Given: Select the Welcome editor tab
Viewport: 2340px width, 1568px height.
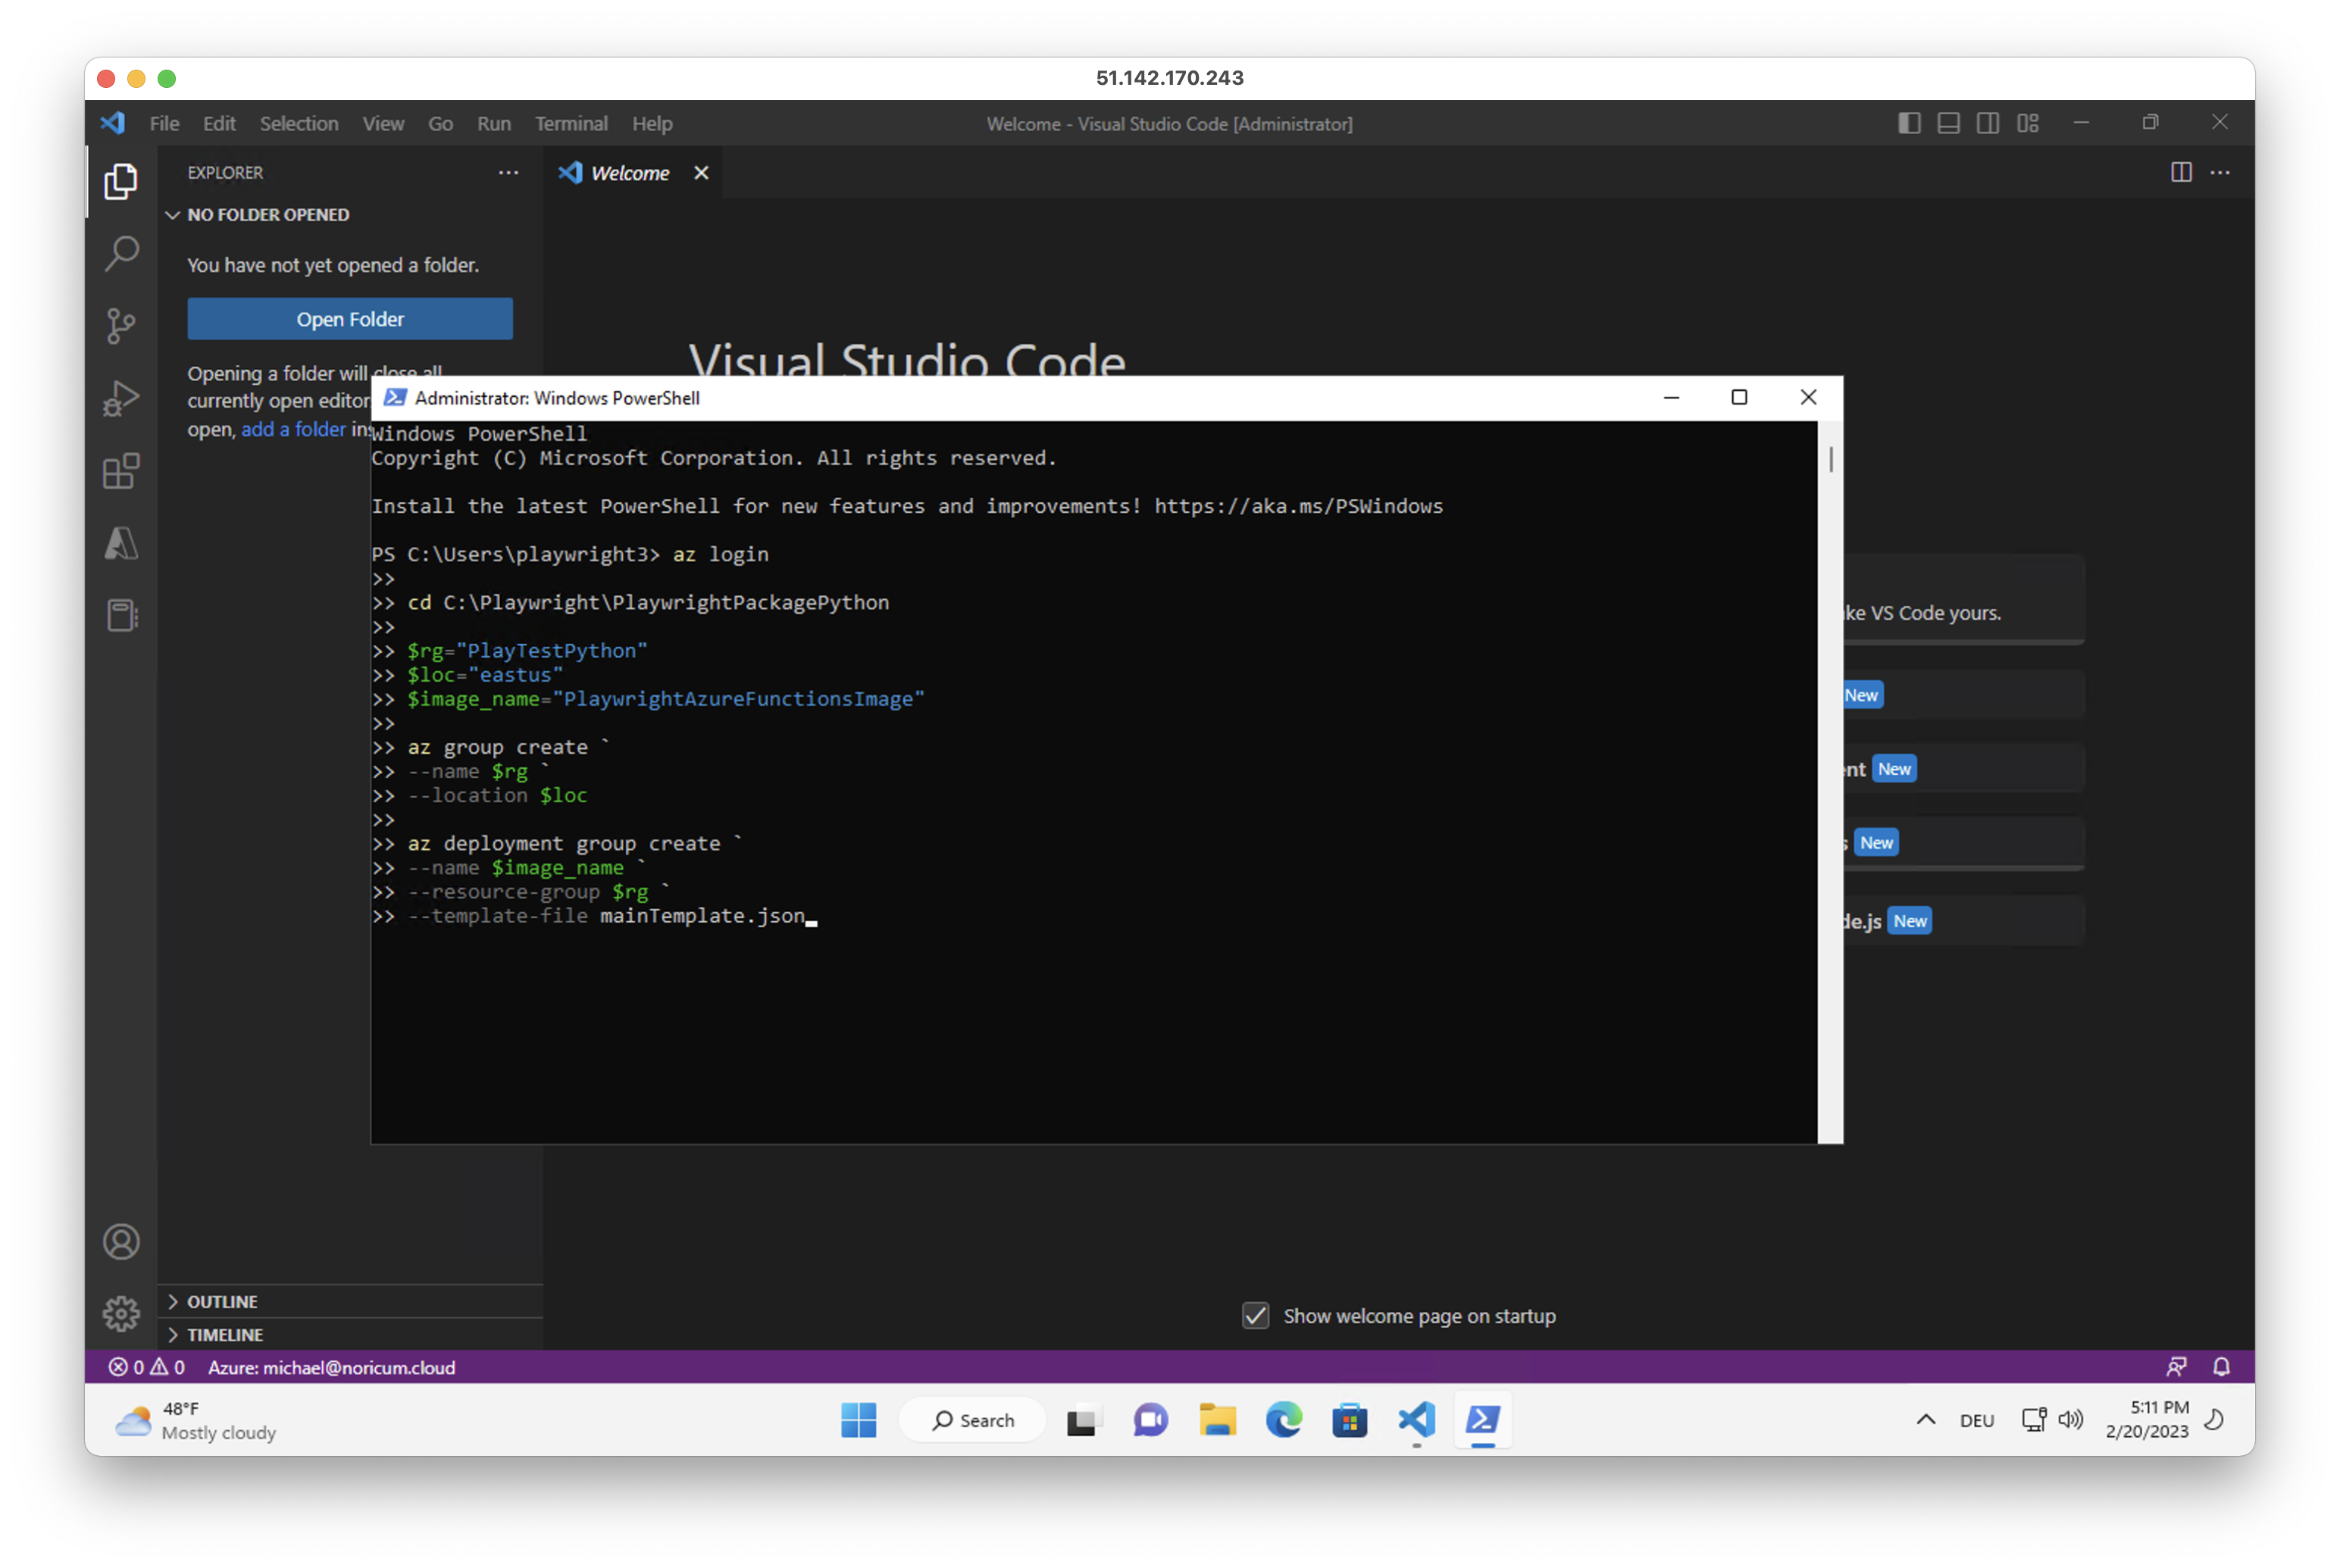Looking at the screenshot, I should pyautogui.click(x=629, y=173).
